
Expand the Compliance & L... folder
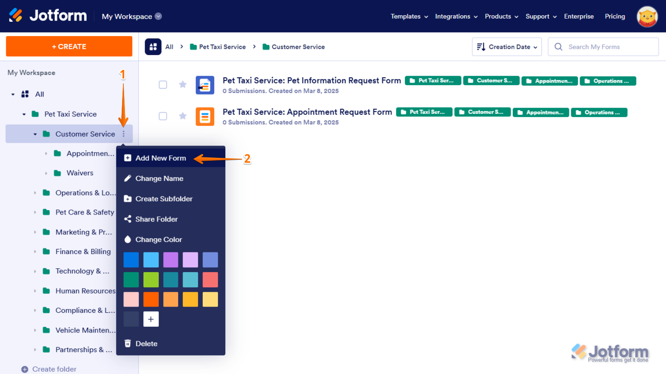pyautogui.click(x=35, y=311)
